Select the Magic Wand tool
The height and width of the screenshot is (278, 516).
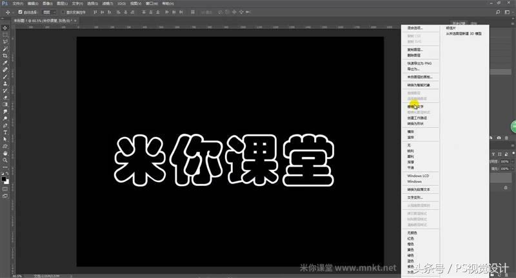[x=5, y=48]
